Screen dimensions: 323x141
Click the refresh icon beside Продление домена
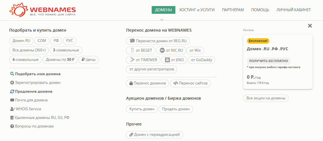tap(12, 92)
